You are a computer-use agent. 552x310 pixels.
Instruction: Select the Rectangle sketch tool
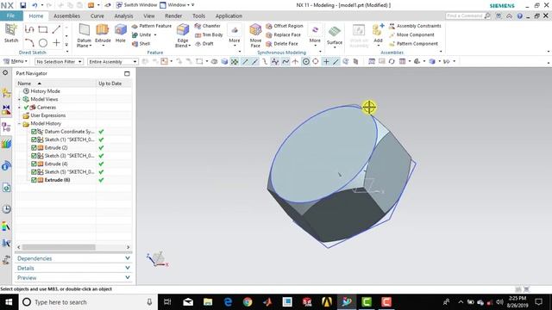click(43, 29)
